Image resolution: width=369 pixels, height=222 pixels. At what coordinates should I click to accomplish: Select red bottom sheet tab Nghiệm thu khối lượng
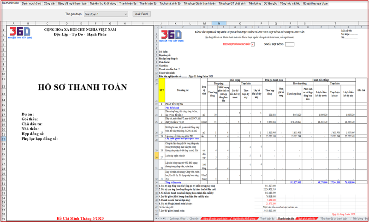pos(244,219)
